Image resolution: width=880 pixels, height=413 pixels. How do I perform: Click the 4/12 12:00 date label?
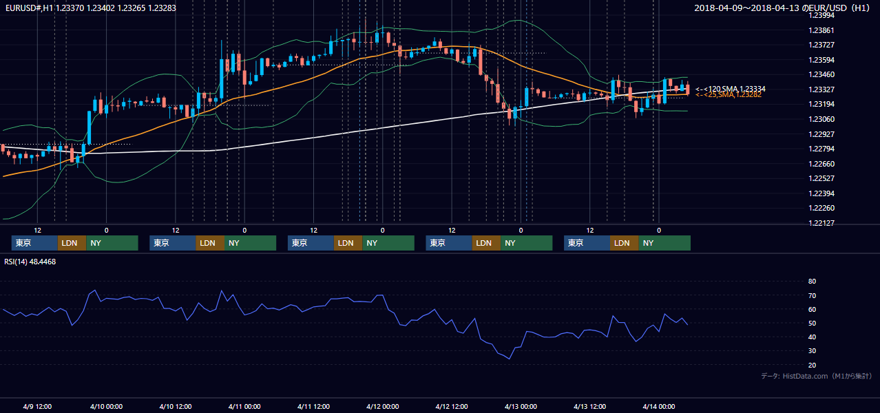[x=452, y=406]
